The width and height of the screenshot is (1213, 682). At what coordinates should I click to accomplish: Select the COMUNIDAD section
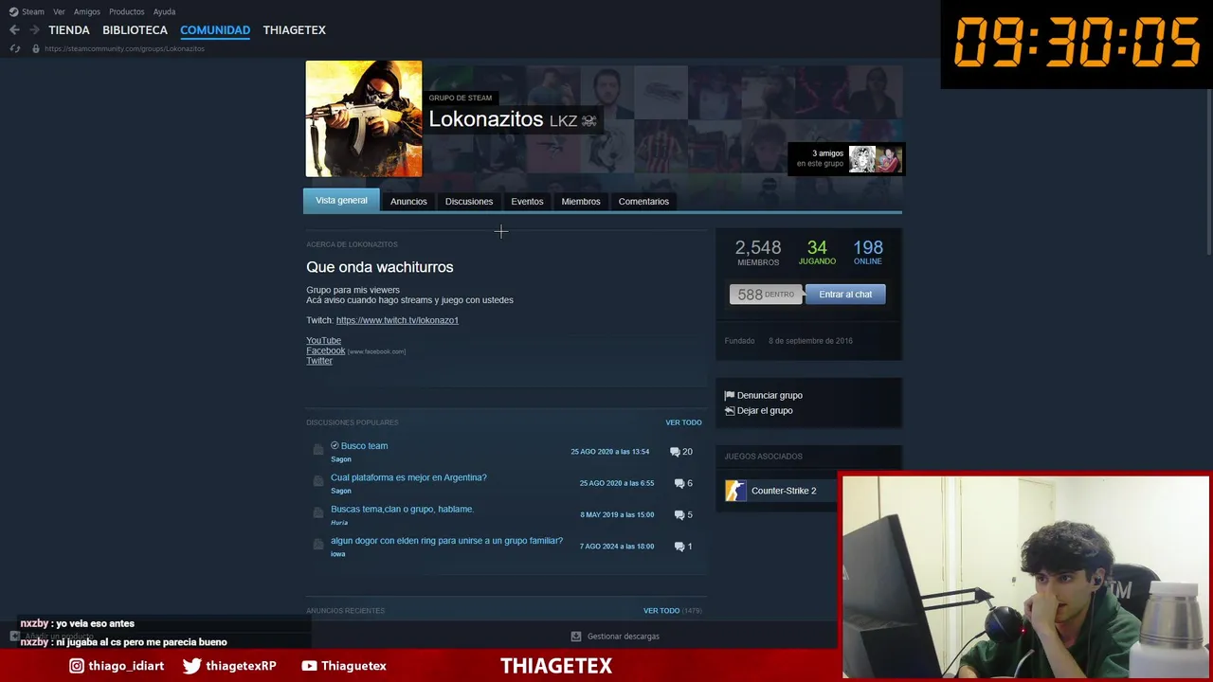(215, 30)
